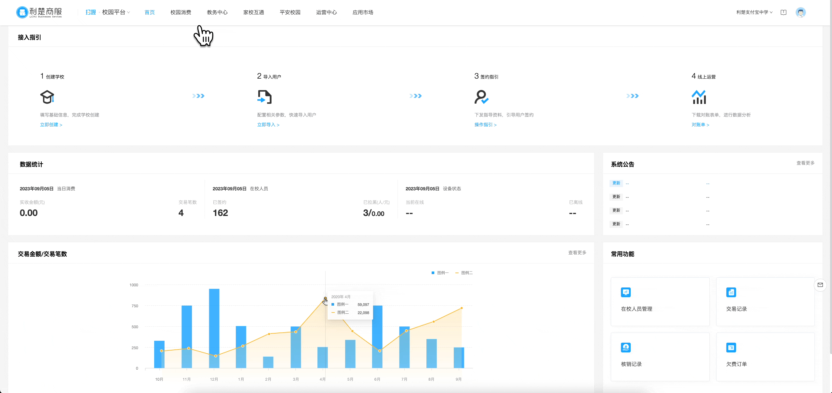Click the 线上运营 bar chart icon

(x=699, y=97)
